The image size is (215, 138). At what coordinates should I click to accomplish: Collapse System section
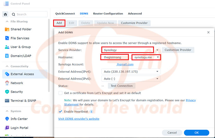pos(7,111)
